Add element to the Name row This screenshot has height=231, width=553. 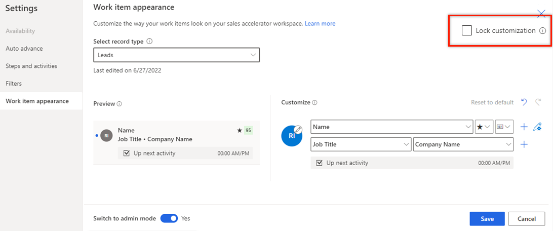pos(524,127)
